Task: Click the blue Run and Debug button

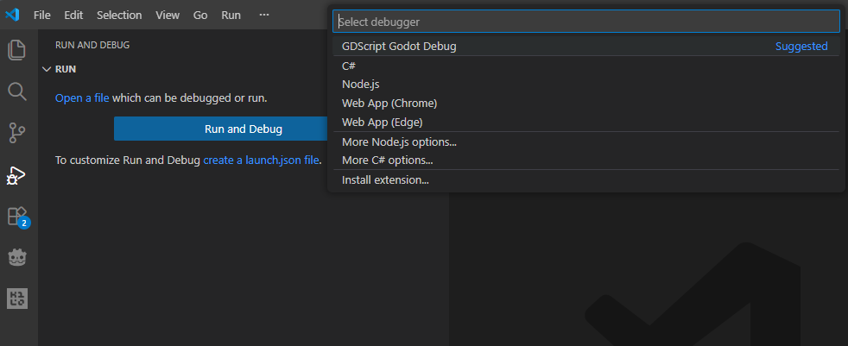Action: [243, 129]
